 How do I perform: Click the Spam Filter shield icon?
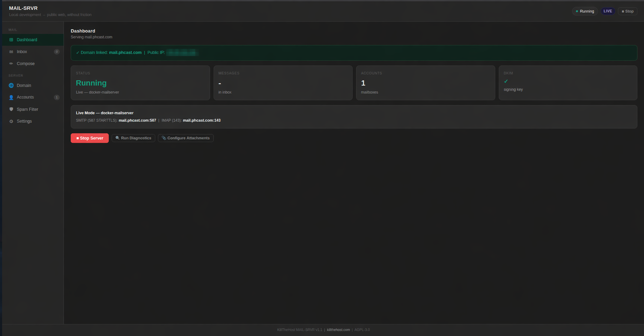tap(11, 109)
